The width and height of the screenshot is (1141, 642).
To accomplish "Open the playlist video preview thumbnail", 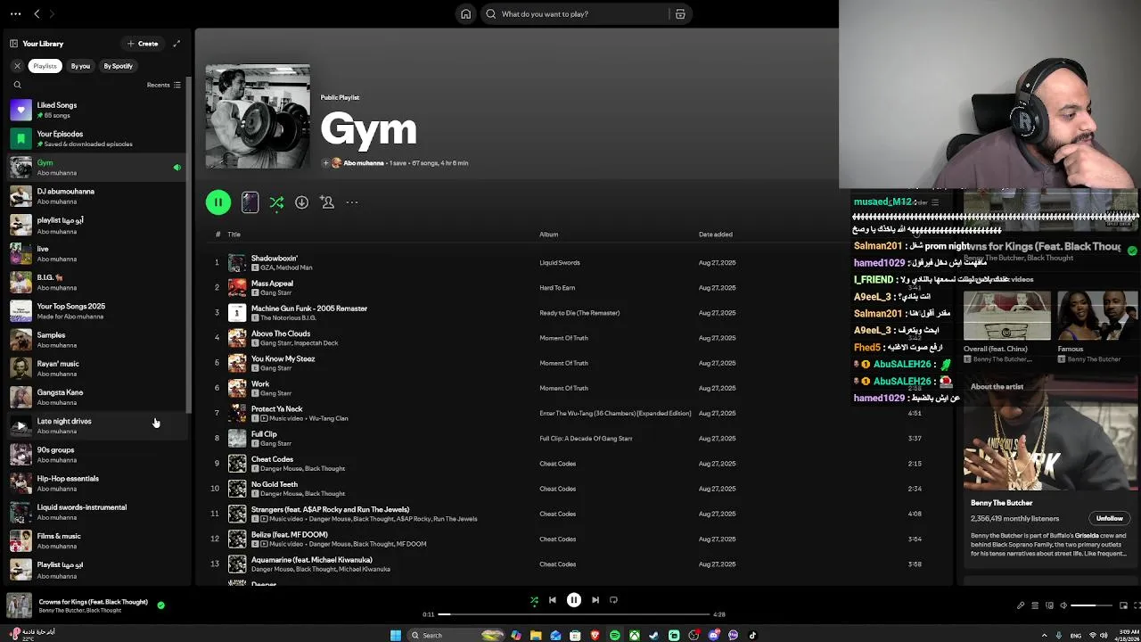I will (x=250, y=202).
